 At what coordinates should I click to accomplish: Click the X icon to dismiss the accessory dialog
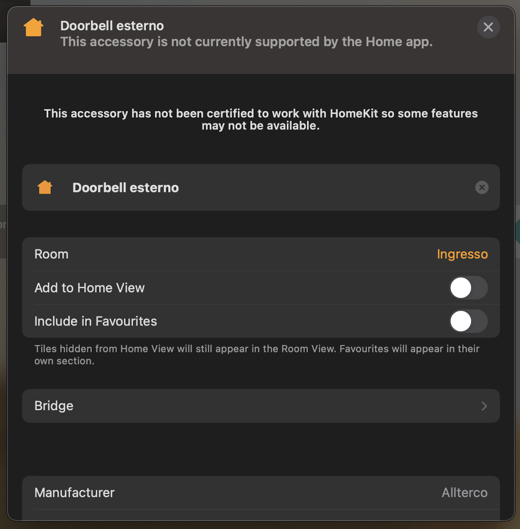[x=488, y=27]
